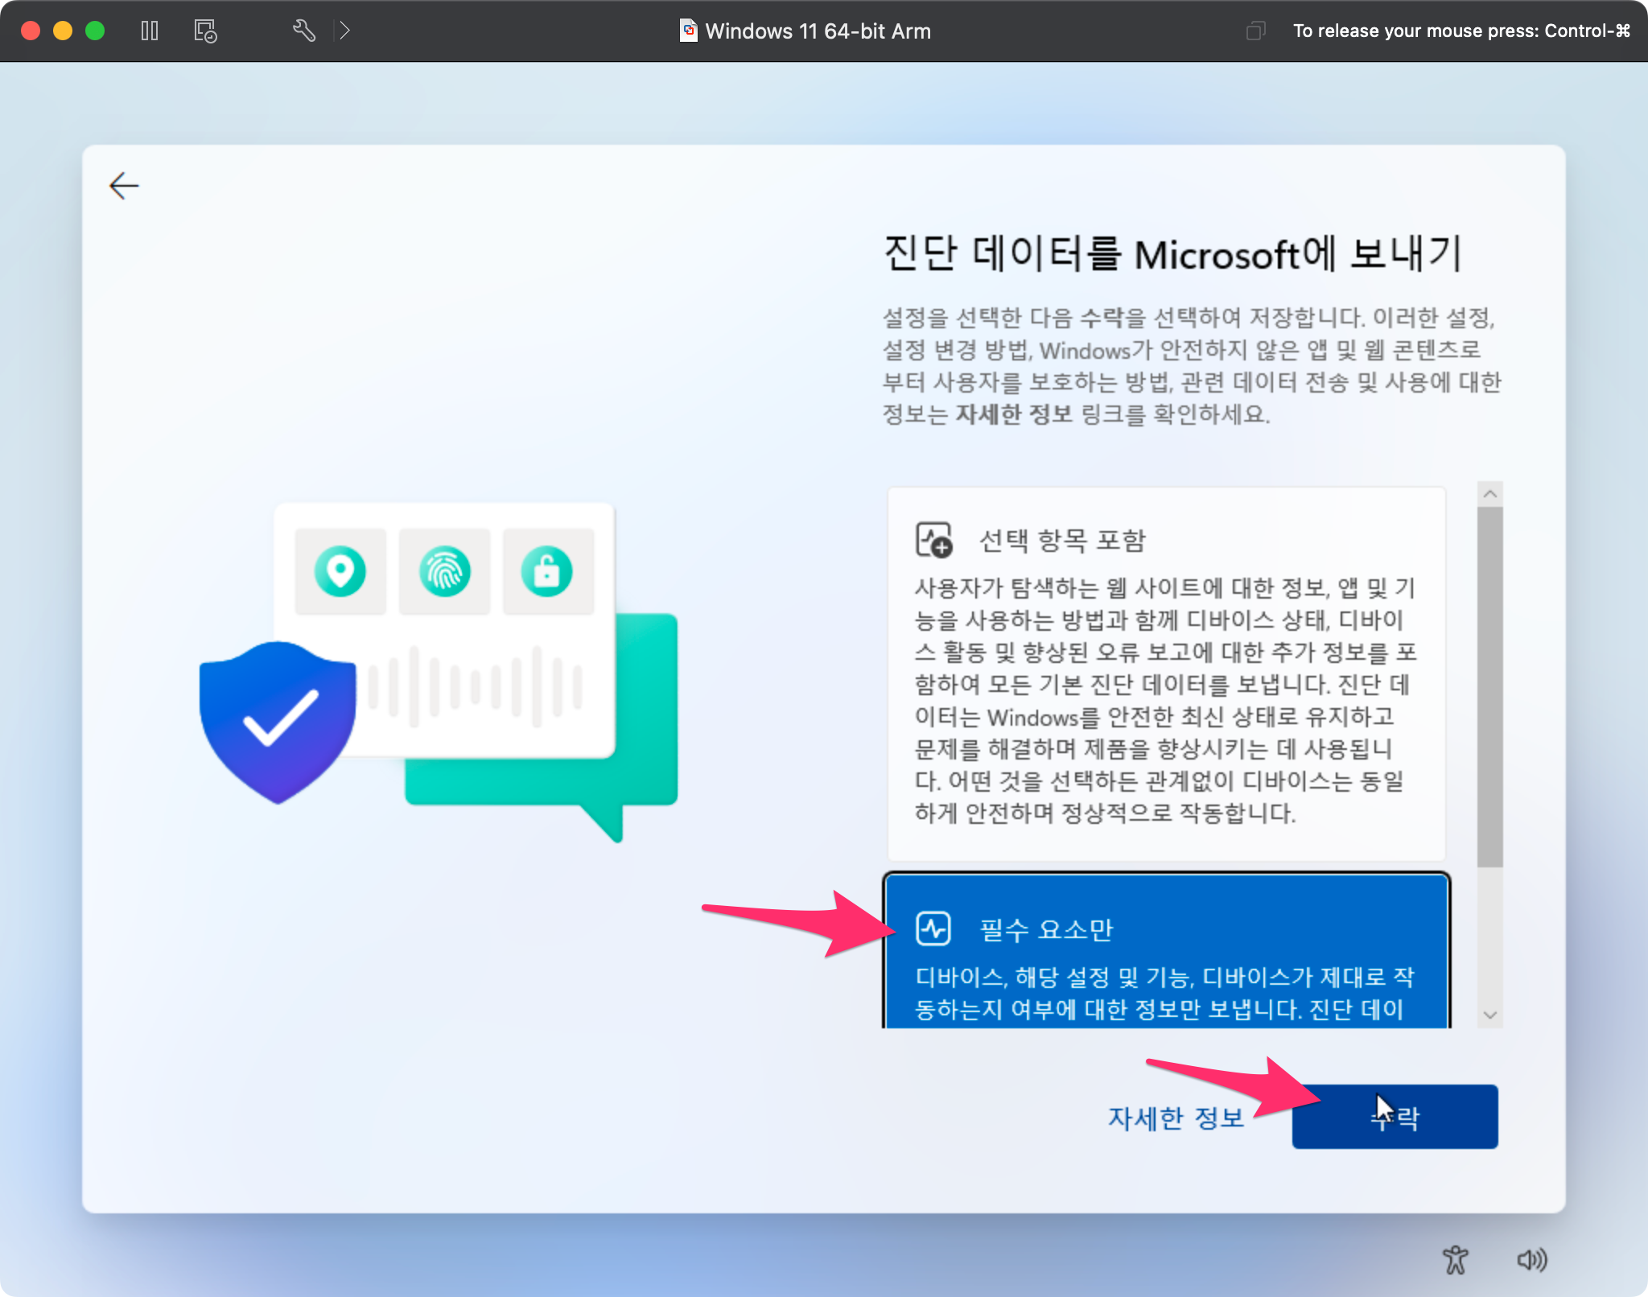Open the 자세한 정보 link
This screenshot has width=1648, height=1297.
point(1176,1117)
